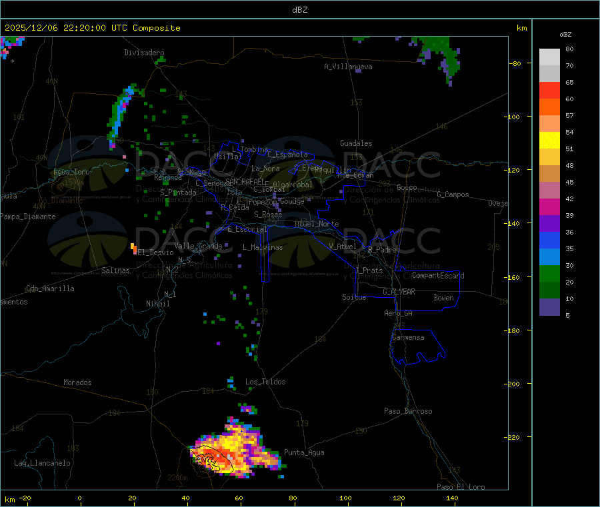Screen dimensions: 600x507
Task: Click the purple 36–39 dBZ legend swatch
Action: tap(549, 224)
